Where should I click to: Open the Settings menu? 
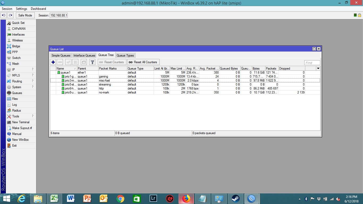tap(22, 9)
